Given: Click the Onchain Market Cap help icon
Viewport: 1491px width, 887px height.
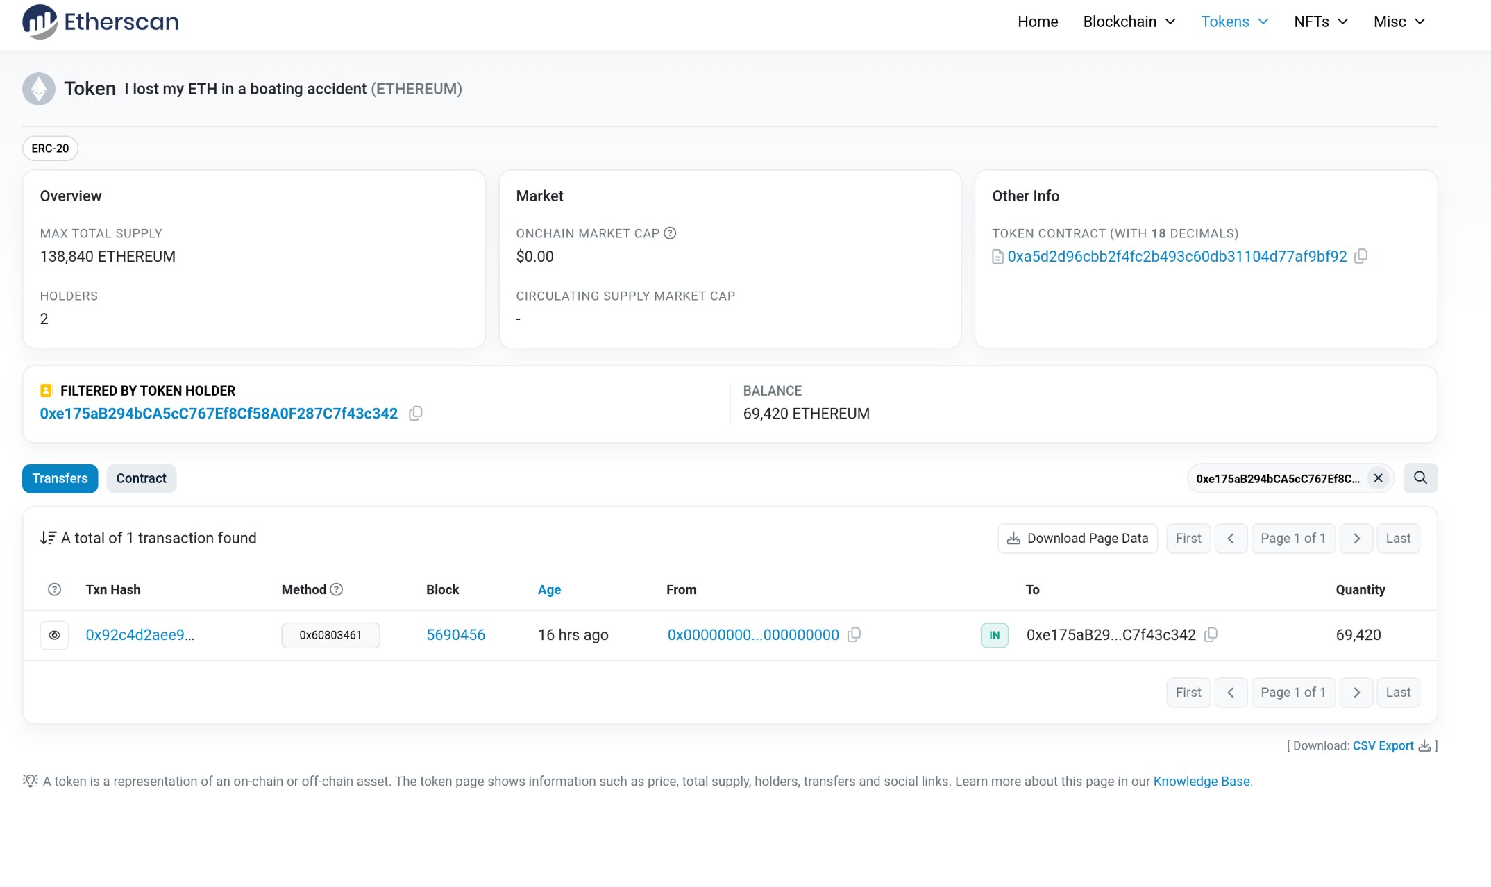Looking at the screenshot, I should click(x=670, y=233).
